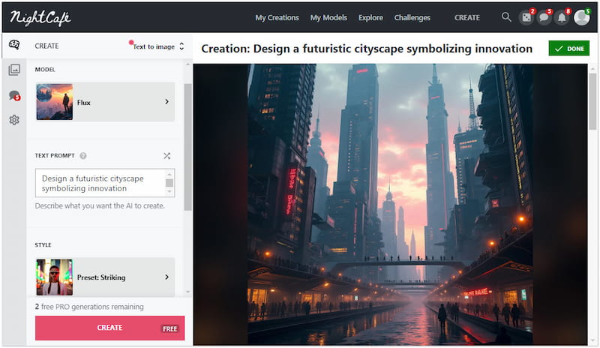Image resolution: width=600 pixels, height=348 pixels.
Task: Open chat messages icon in top bar
Action: pos(544,17)
